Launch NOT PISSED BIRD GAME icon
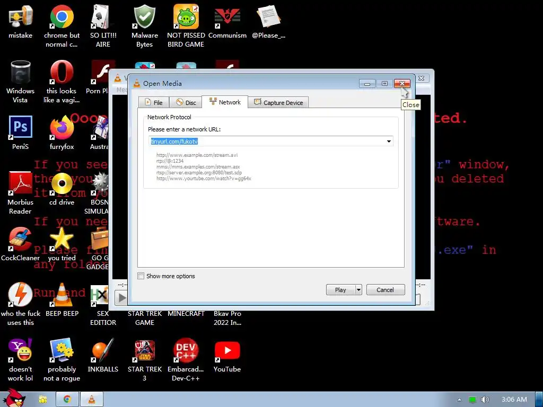The height and width of the screenshot is (407, 543). tap(186, 26)
